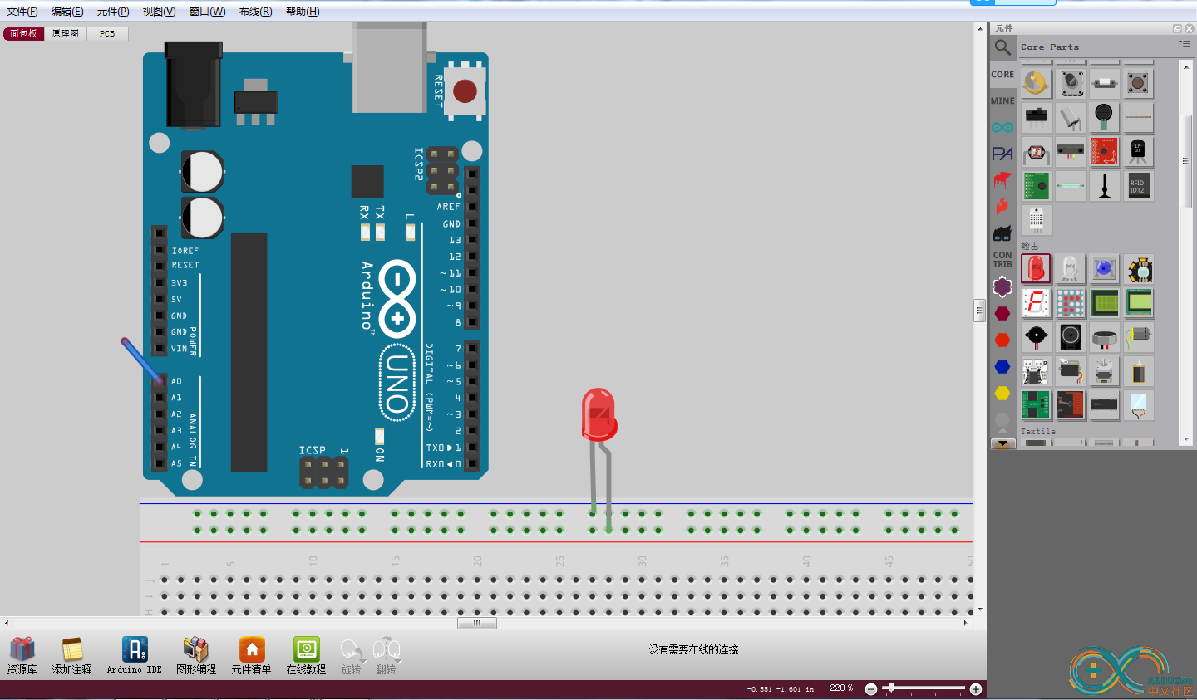Screen dimensions: 1197x700
Task: Open the 视图(V) menu
Action: pos(159,12)
